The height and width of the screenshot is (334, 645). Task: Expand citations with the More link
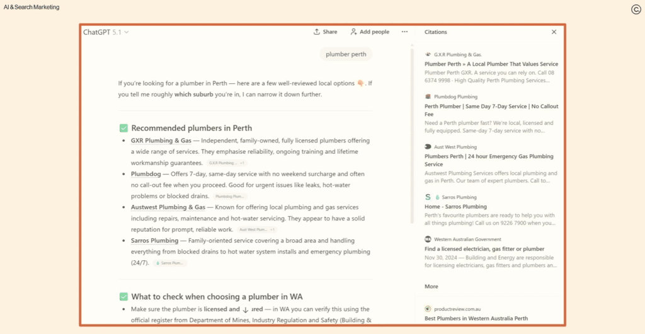pos(431,286)
